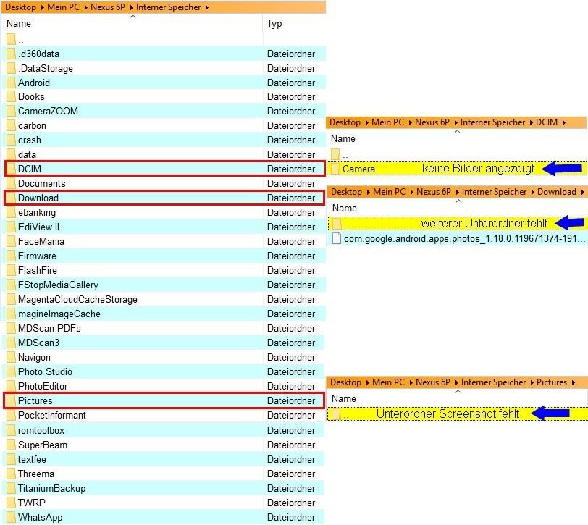This screenshot has height=525, width=588.
Task: Click the Camera folder icon in DCIM window
Action: pos(335,169)
